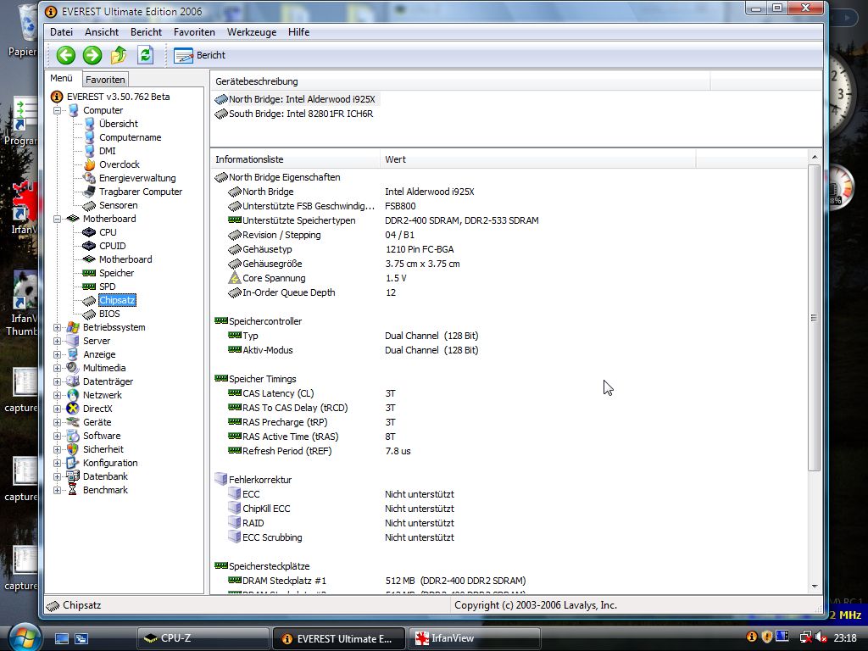This screenshot has width=868, height=651.
Task: Switch to the Favoriten tab in sidebar
Action: 105,80
